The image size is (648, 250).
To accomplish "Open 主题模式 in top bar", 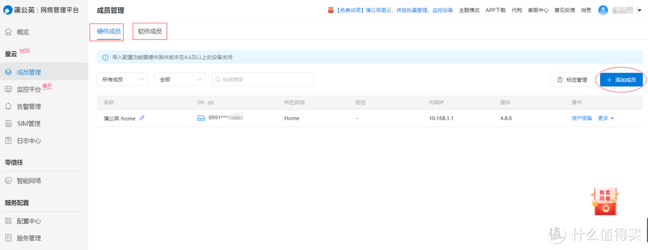I will click(x=469, y=10).
